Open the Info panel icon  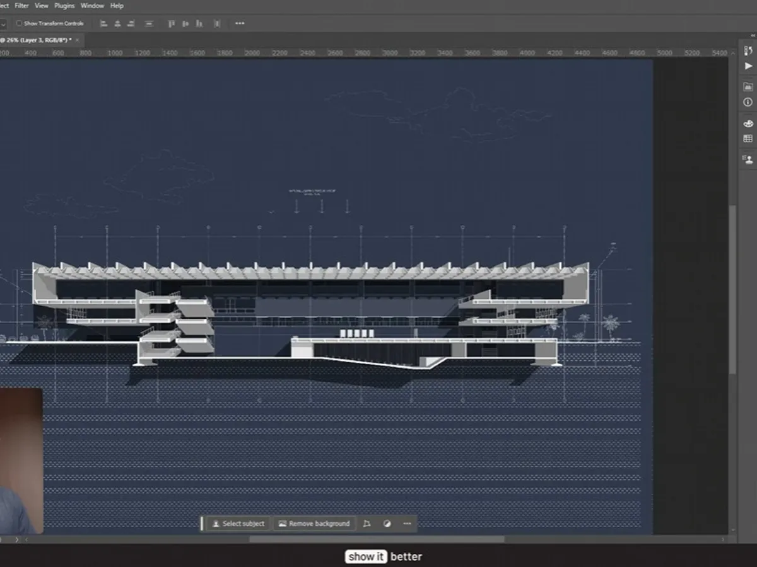point(748,101)
